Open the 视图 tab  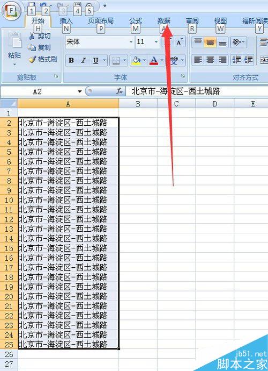(220, 21)
